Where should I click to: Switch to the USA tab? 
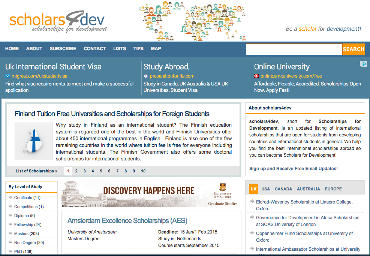click(x=265, y=189)
